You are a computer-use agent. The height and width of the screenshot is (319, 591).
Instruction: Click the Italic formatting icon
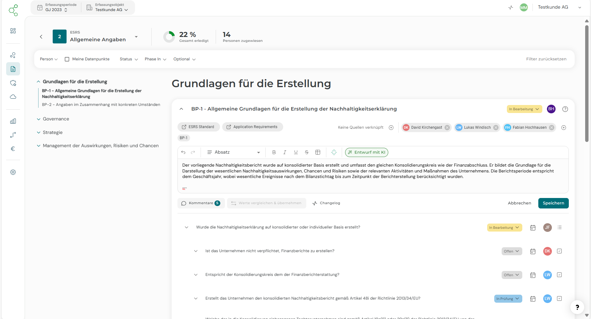(285, 152)
